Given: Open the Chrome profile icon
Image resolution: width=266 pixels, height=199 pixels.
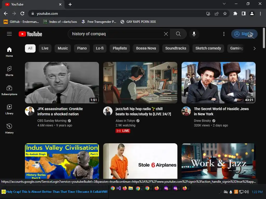Looking at the screenshot, I should tap(252, 13).
